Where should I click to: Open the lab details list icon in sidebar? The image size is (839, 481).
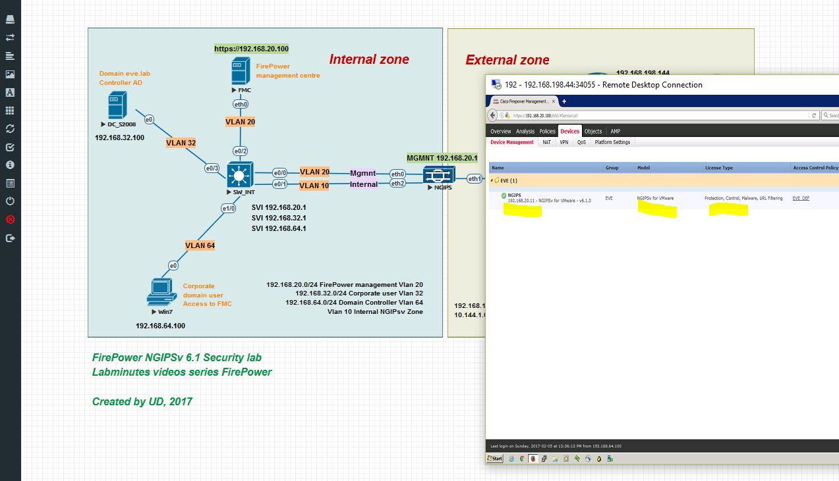(10, 184)
